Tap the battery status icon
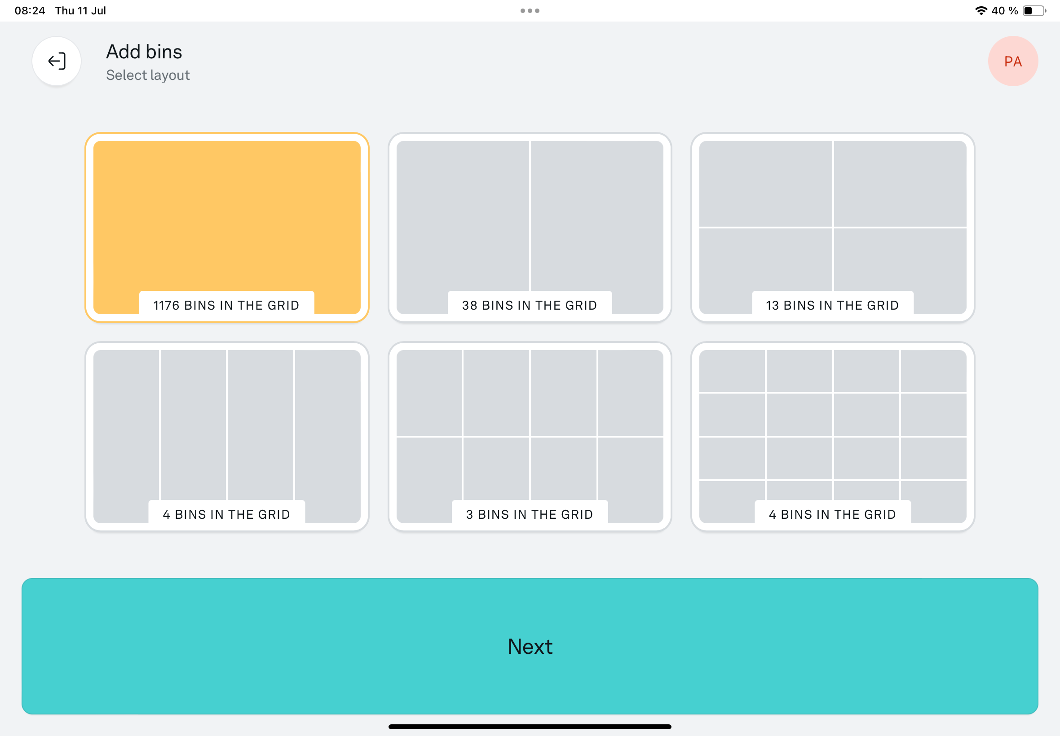The height and width of the screenshot is (736, 1060). [x=1033, y=11]
